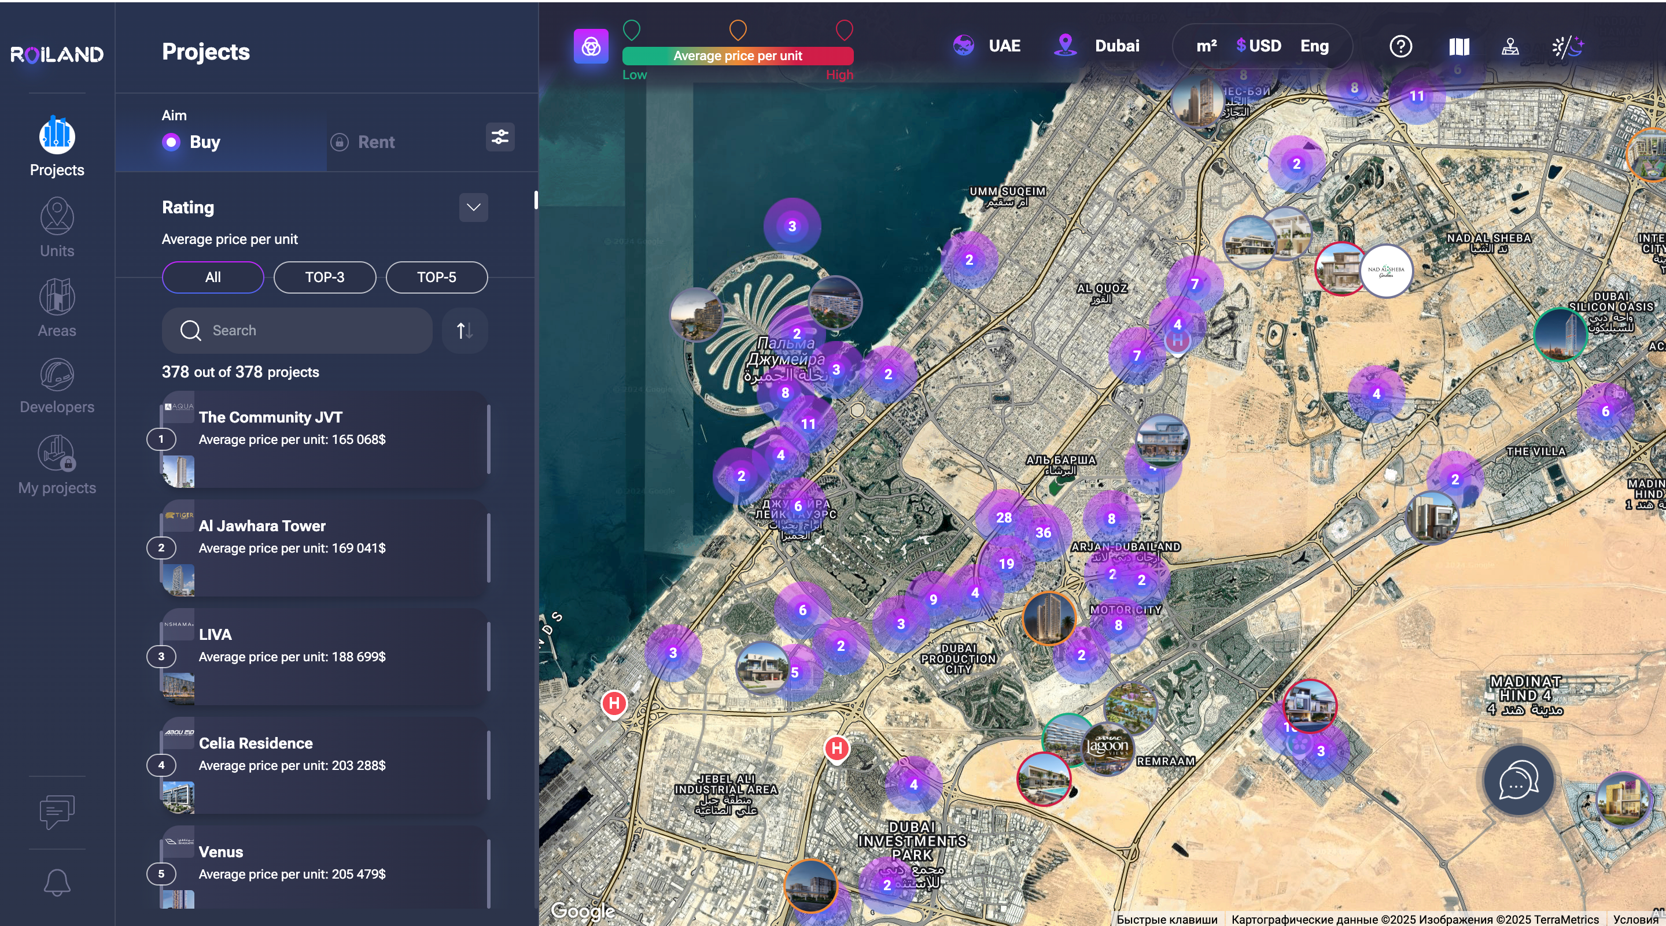Click the Google logo on map

583,910
